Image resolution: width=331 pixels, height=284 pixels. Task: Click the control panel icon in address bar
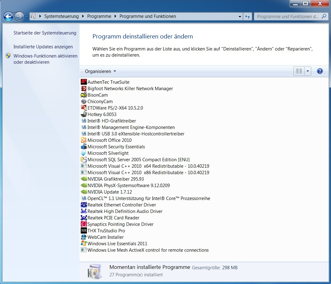pyautogui.click(x=33, y=16)
